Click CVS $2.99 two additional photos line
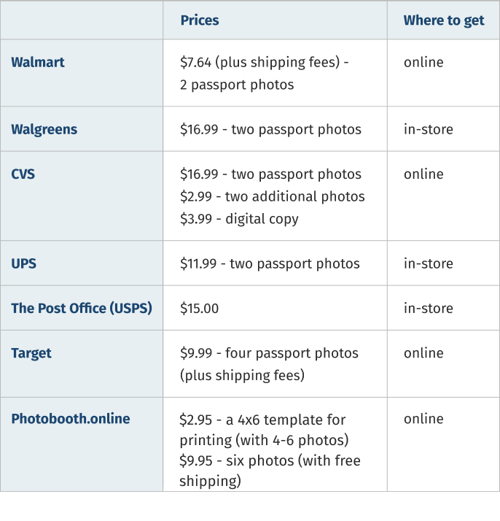Viewport: 500px width, 521px height. point(273,196)
